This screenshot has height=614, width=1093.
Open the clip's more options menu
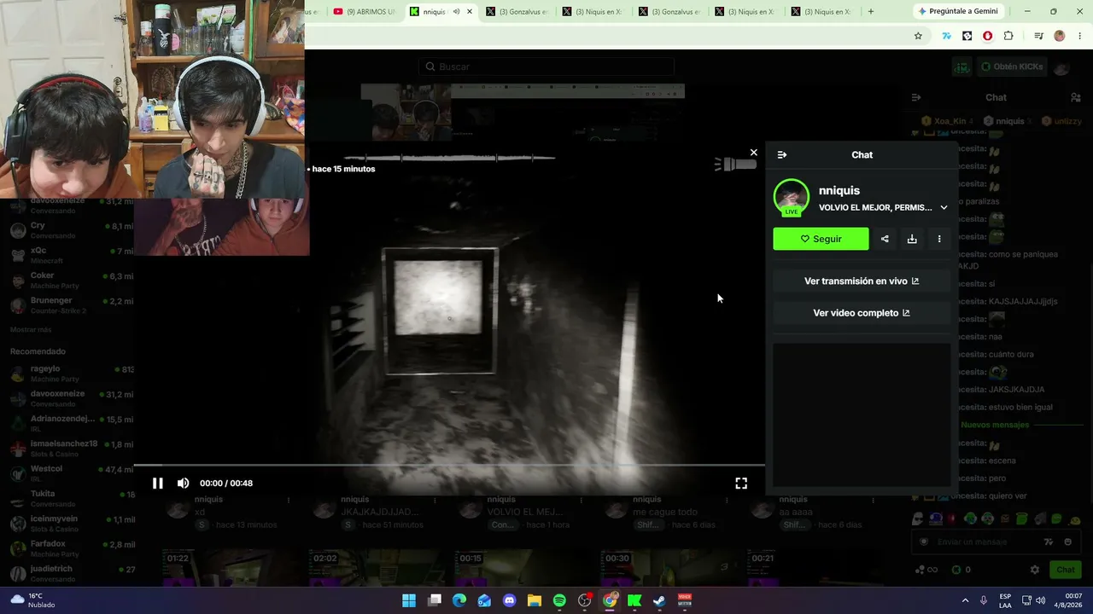(939, 239)
